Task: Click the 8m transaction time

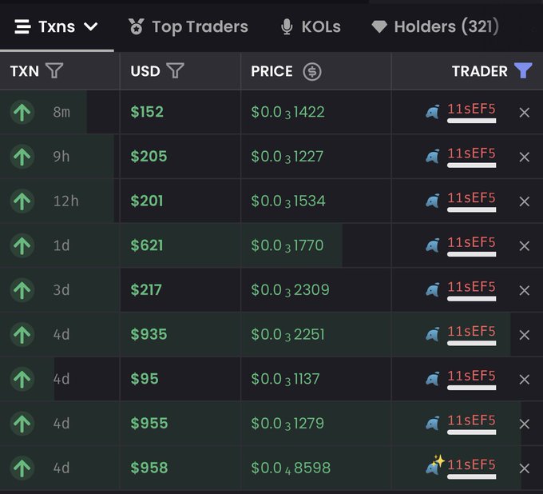Action: (61, 113)
